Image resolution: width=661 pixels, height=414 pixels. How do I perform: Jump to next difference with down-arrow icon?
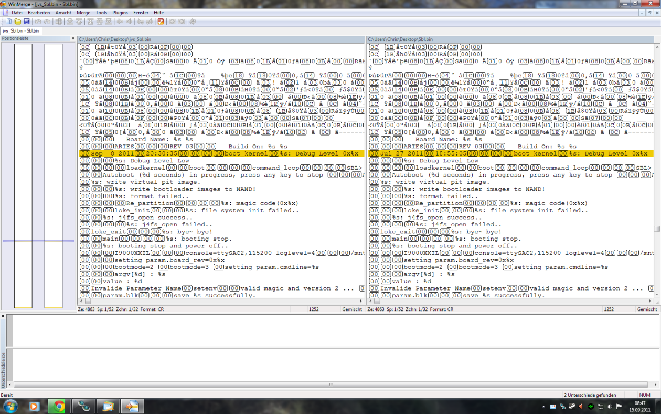pos(70,22)
